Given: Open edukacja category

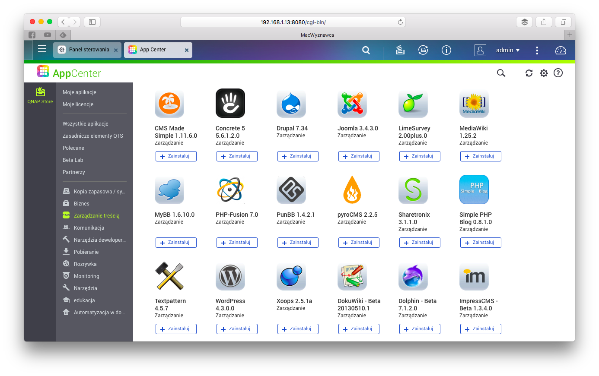Looking at the screenshot, I should pyautogui.click(x=79, y=300).
